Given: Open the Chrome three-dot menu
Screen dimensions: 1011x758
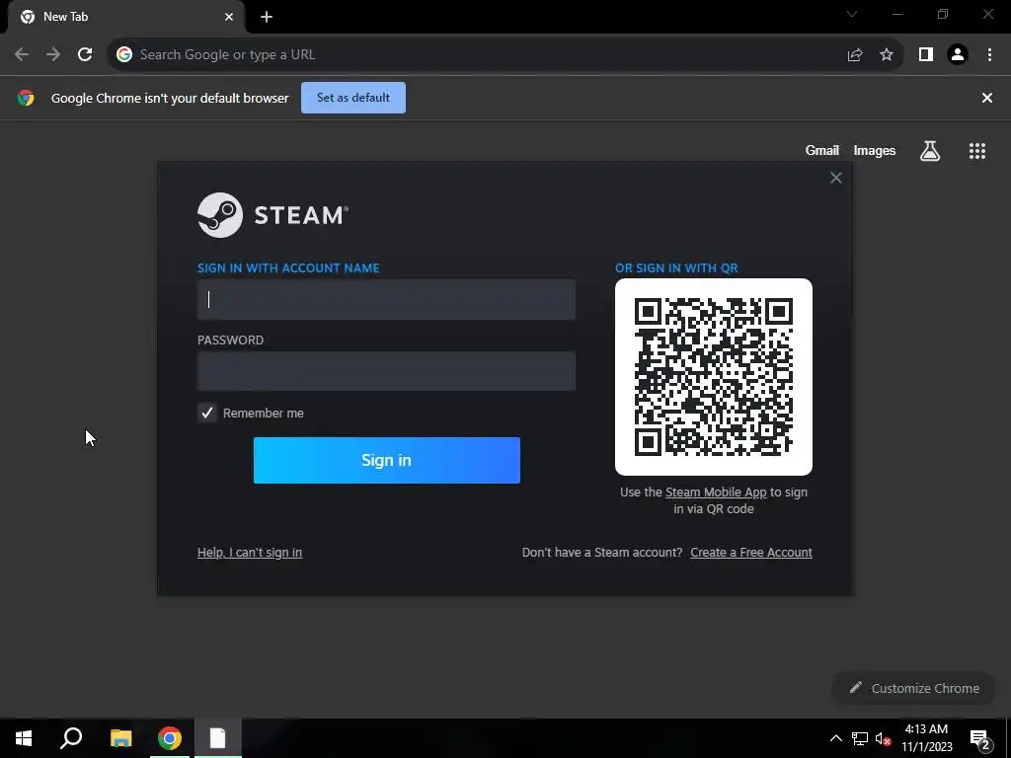Looking at the screenshot, I should point(989,55).
